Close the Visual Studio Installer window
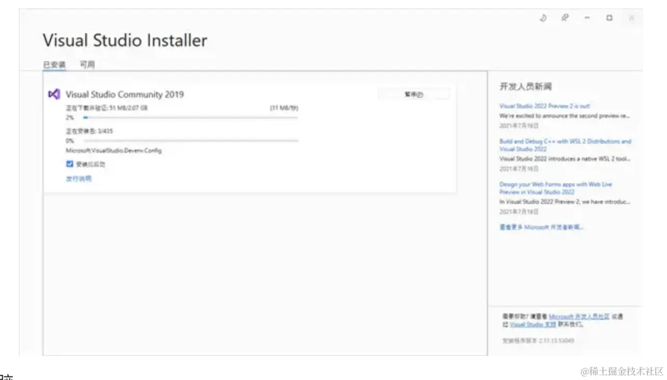Screen dimensions: 667x380 632,18
